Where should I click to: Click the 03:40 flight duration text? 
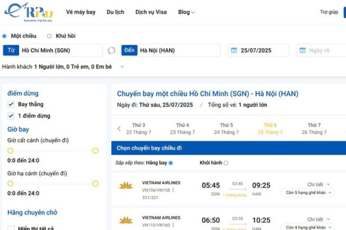point(237,184)
